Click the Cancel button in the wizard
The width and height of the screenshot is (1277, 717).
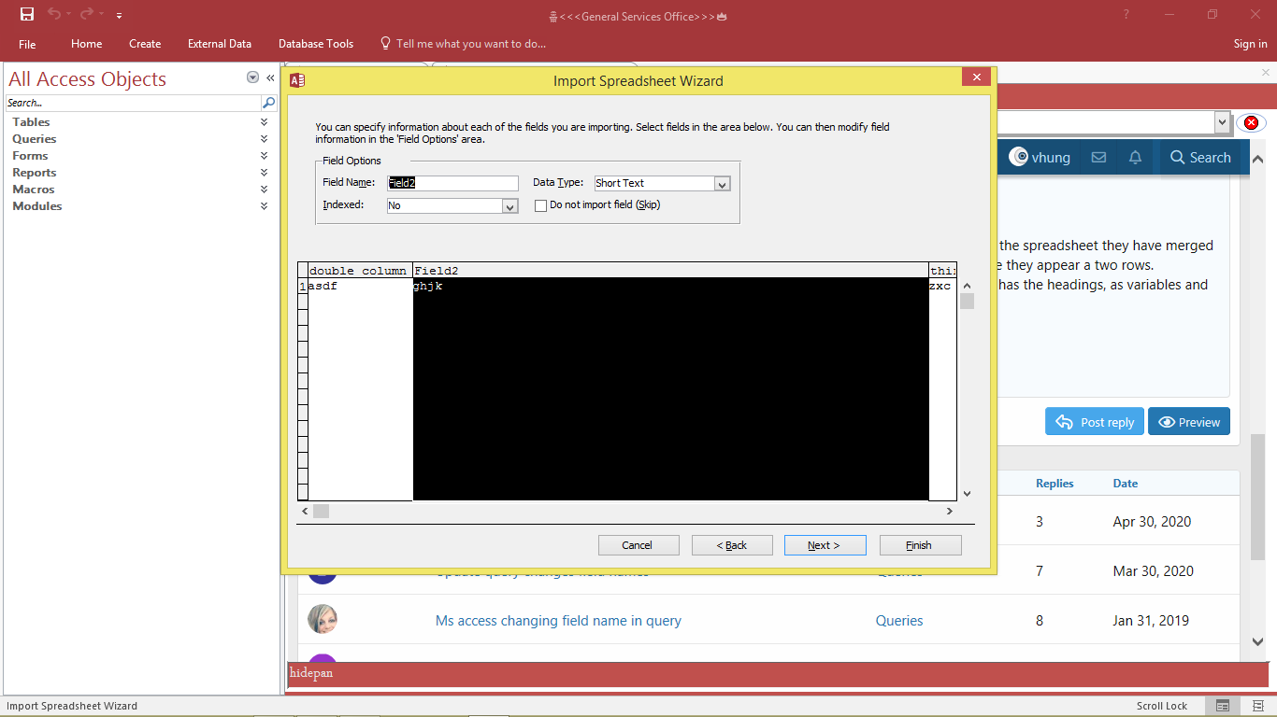(638, 545)
